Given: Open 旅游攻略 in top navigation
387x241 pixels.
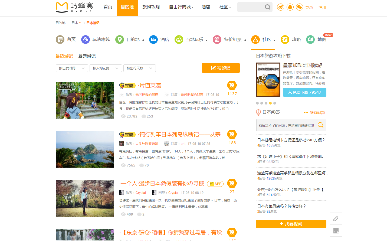Looking at the screenshot, I should 151,7.
